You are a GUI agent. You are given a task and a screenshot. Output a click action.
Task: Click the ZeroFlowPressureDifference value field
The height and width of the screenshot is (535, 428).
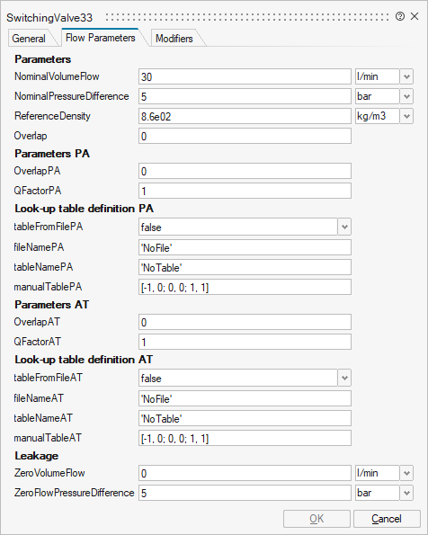point(245,493)
